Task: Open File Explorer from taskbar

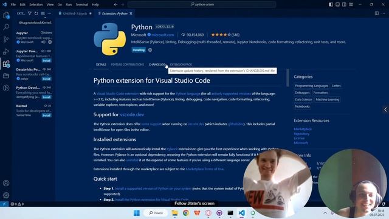Action: click(x=175, y=213)
